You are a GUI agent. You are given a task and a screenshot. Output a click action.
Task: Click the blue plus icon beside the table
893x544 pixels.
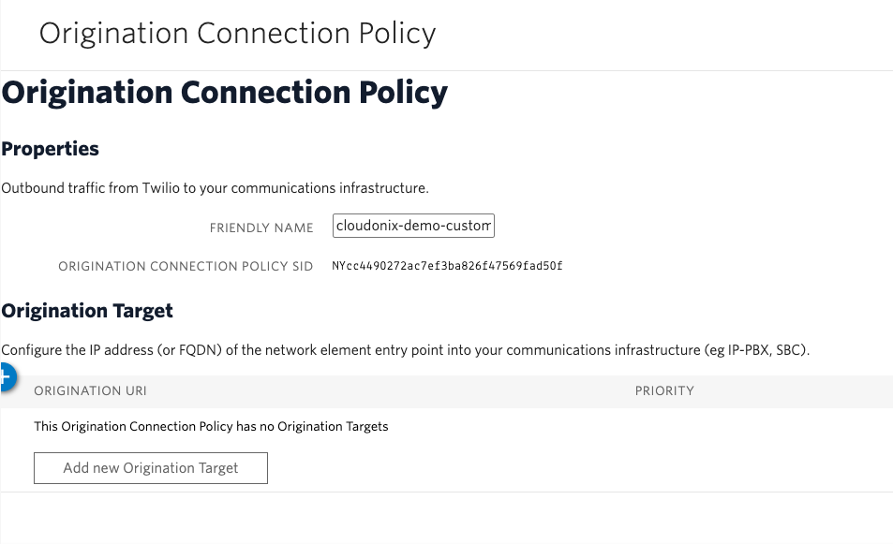click(6, 378)
